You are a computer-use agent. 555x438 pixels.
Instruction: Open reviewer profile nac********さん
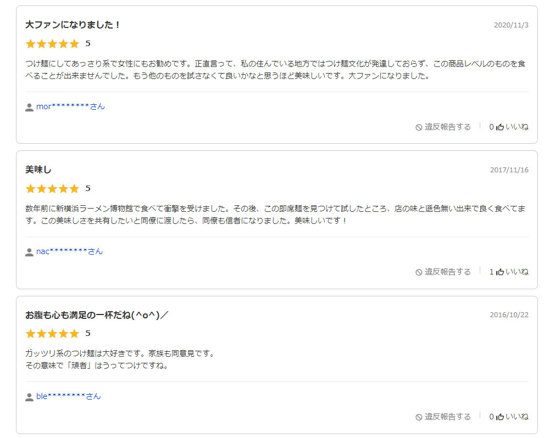click(x=69, y=251)
